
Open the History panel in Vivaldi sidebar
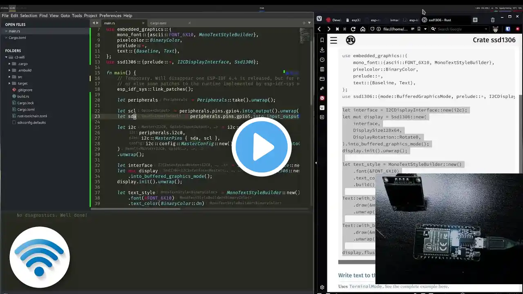tap(322, 60)
